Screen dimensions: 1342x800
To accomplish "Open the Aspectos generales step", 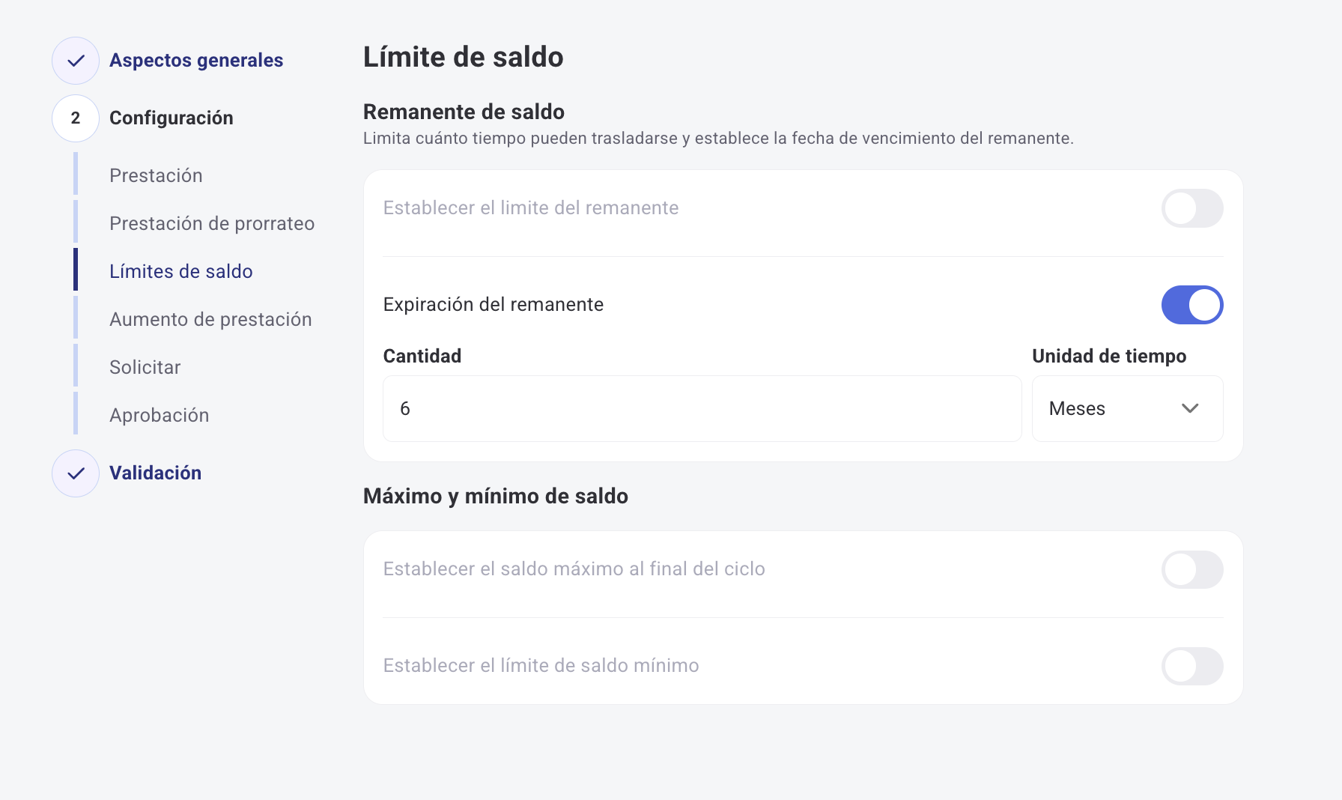I will pyautogui.click(x=196, y=61).
